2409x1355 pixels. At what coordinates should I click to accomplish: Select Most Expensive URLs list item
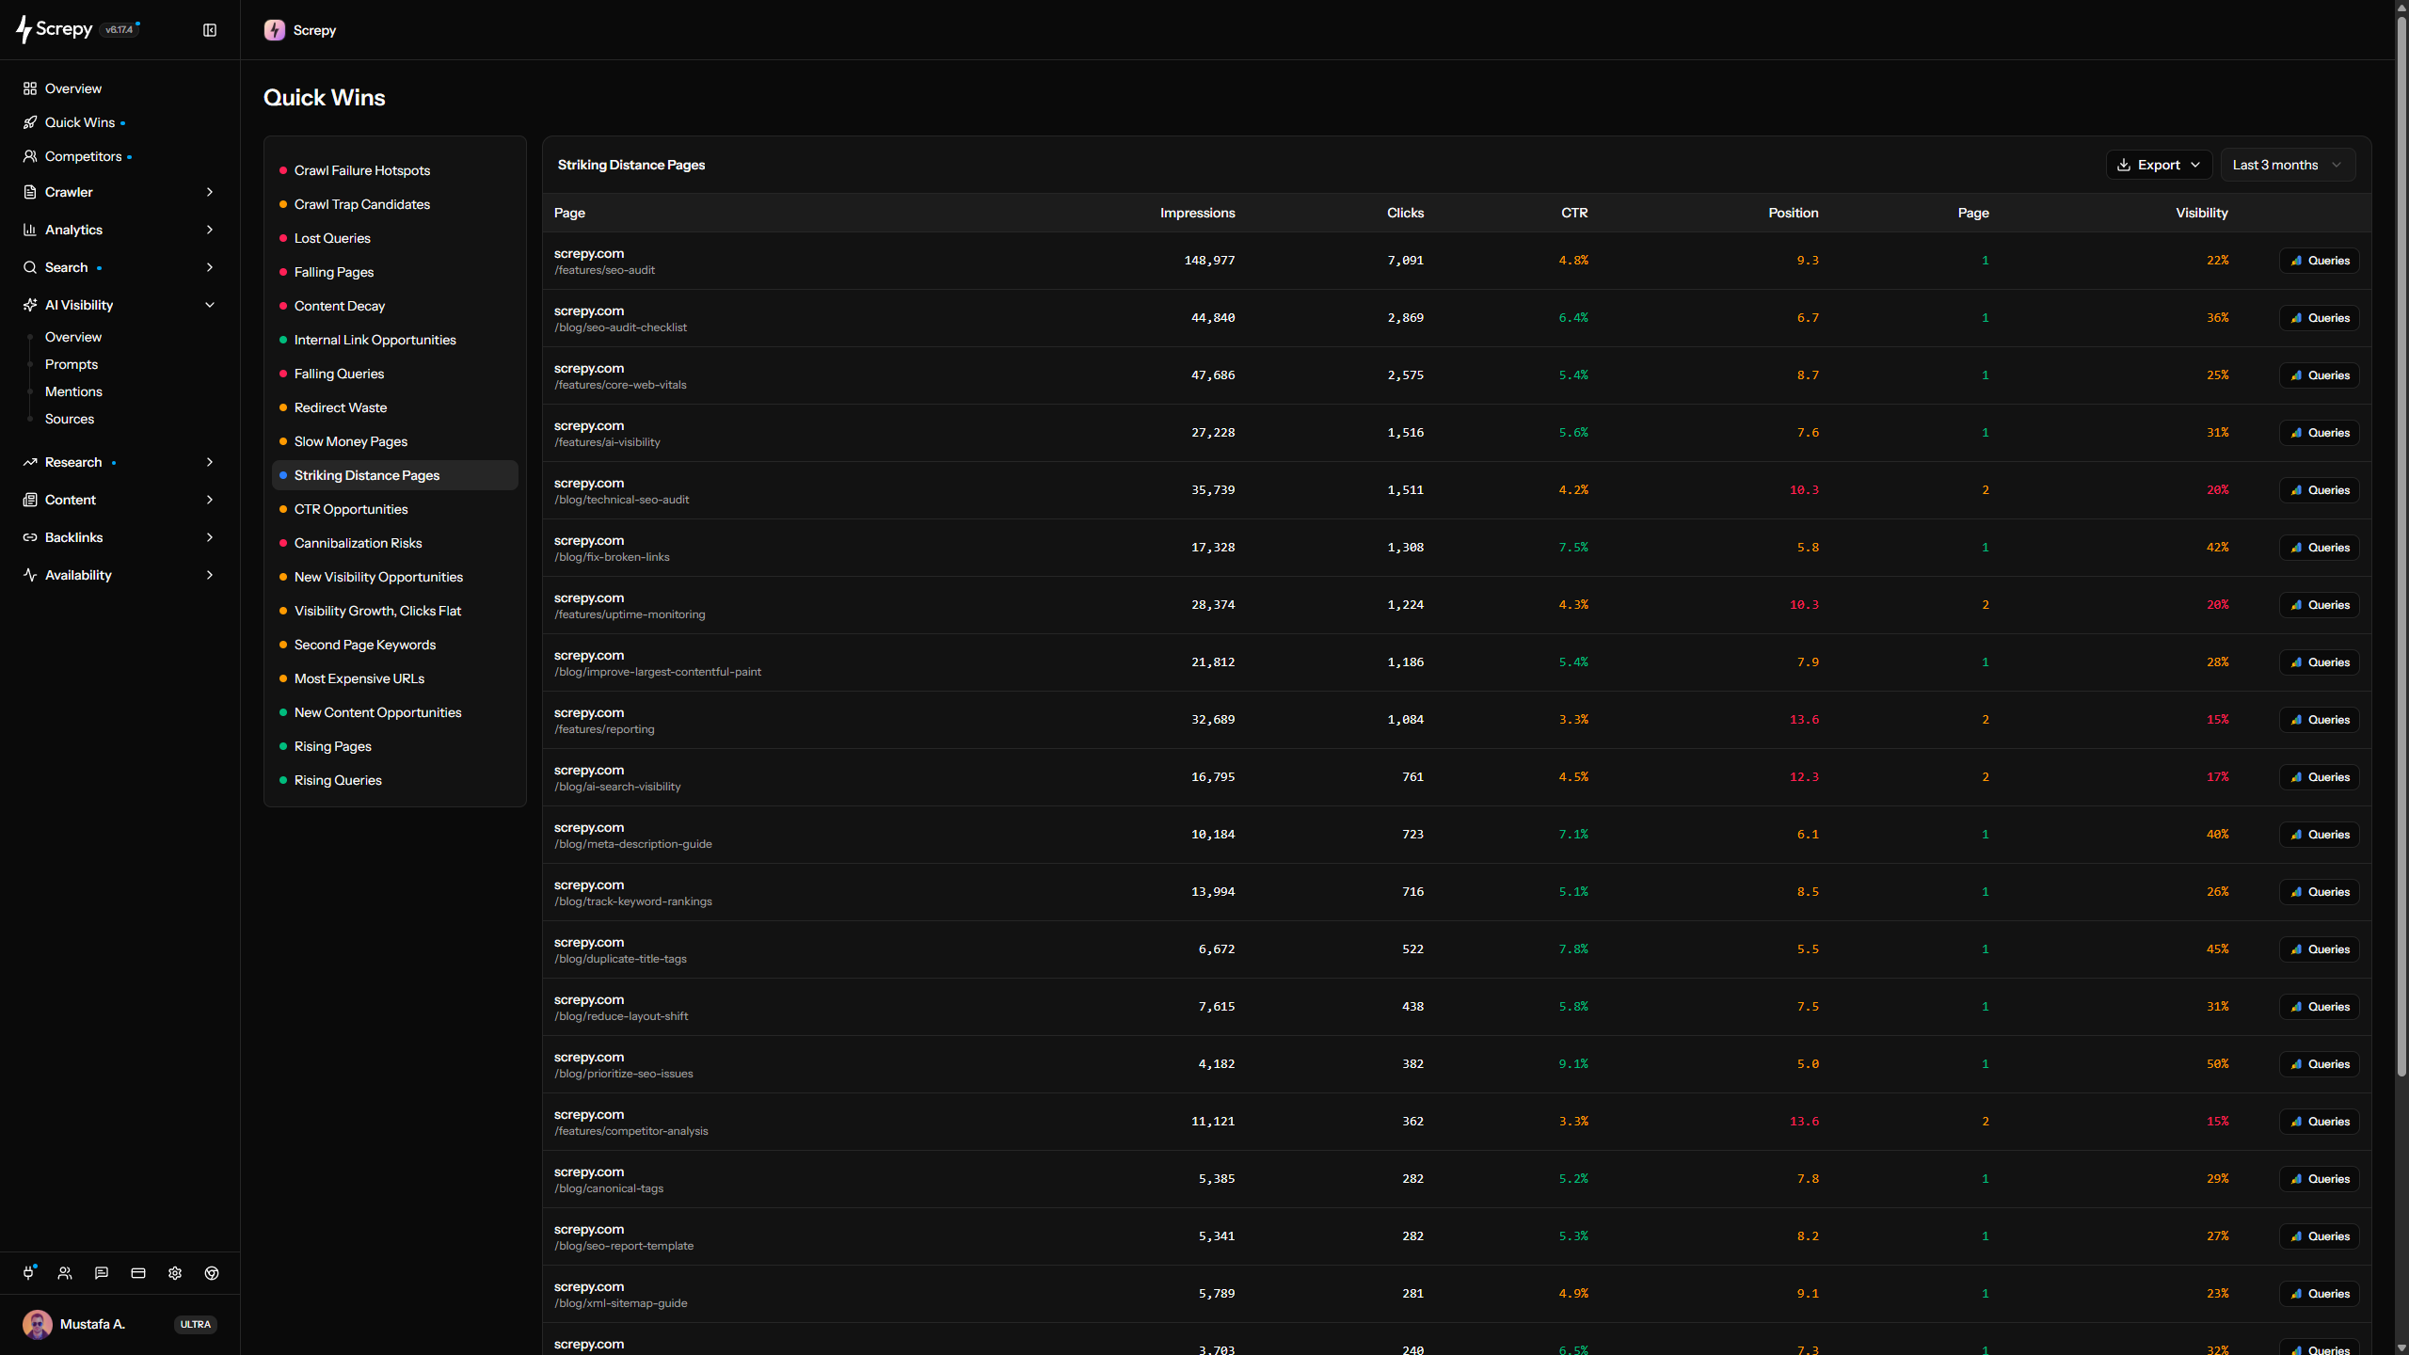pos(395,678)
